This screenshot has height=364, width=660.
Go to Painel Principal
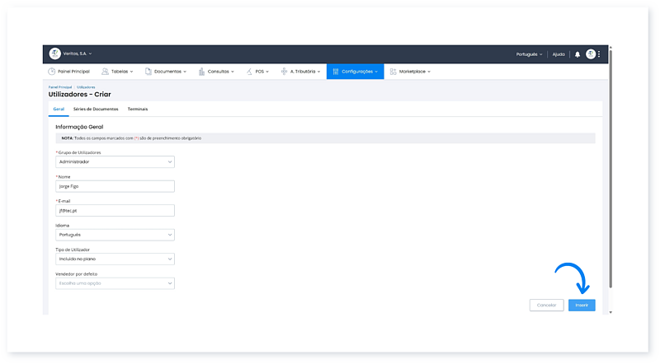click(x=69, y=72)
